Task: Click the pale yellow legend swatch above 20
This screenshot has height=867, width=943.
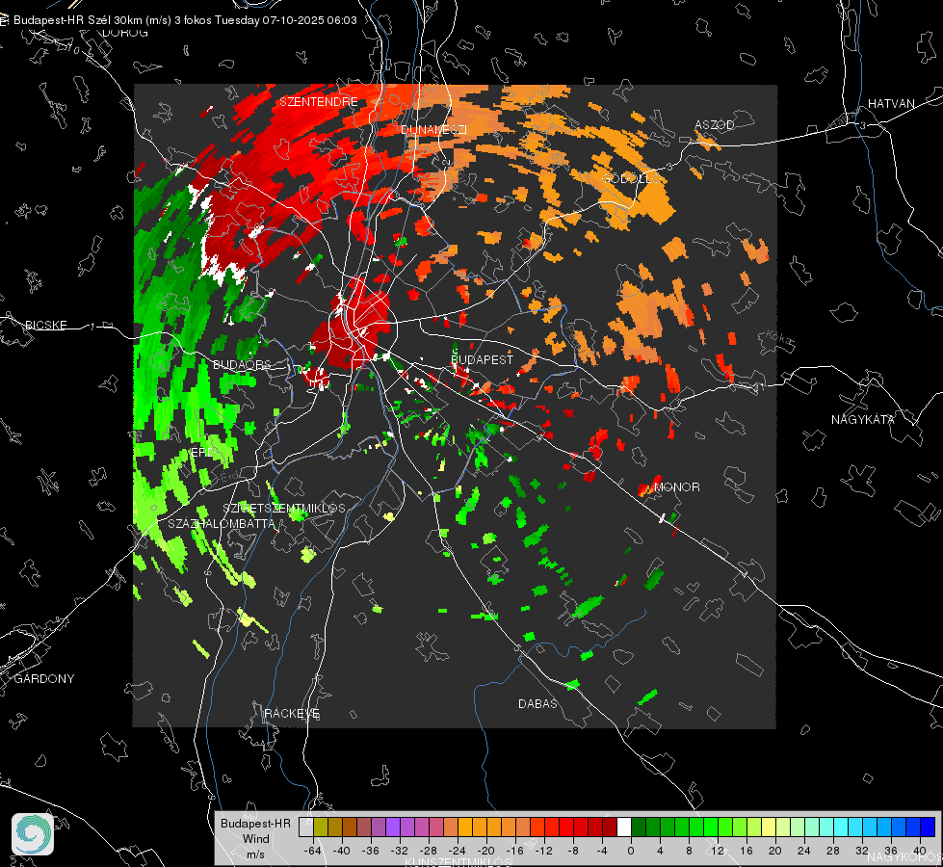Action: (769, 828)
